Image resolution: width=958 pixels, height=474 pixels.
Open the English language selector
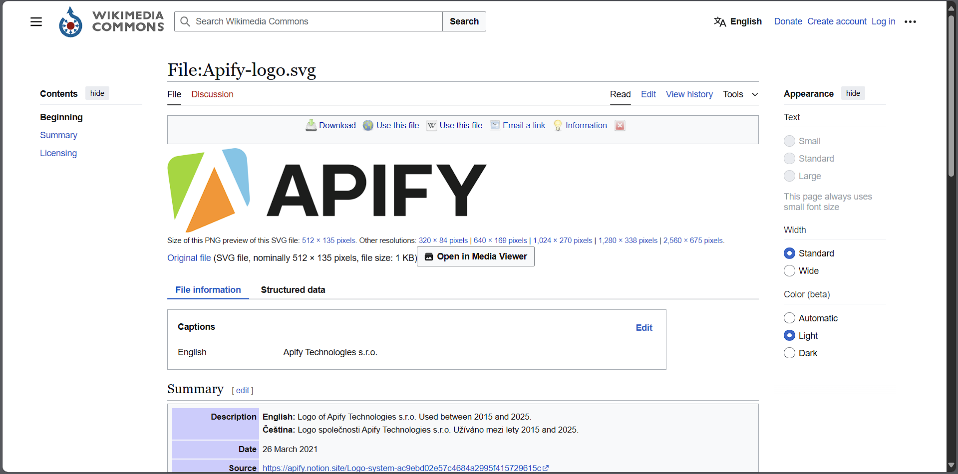click(x=738, y=21)
